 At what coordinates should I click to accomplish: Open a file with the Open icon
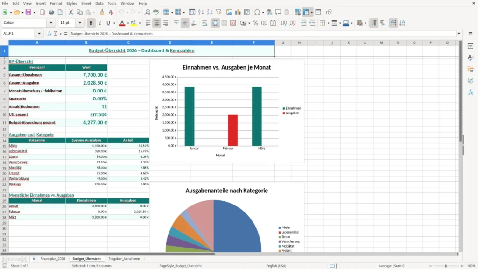coord(16,12)
